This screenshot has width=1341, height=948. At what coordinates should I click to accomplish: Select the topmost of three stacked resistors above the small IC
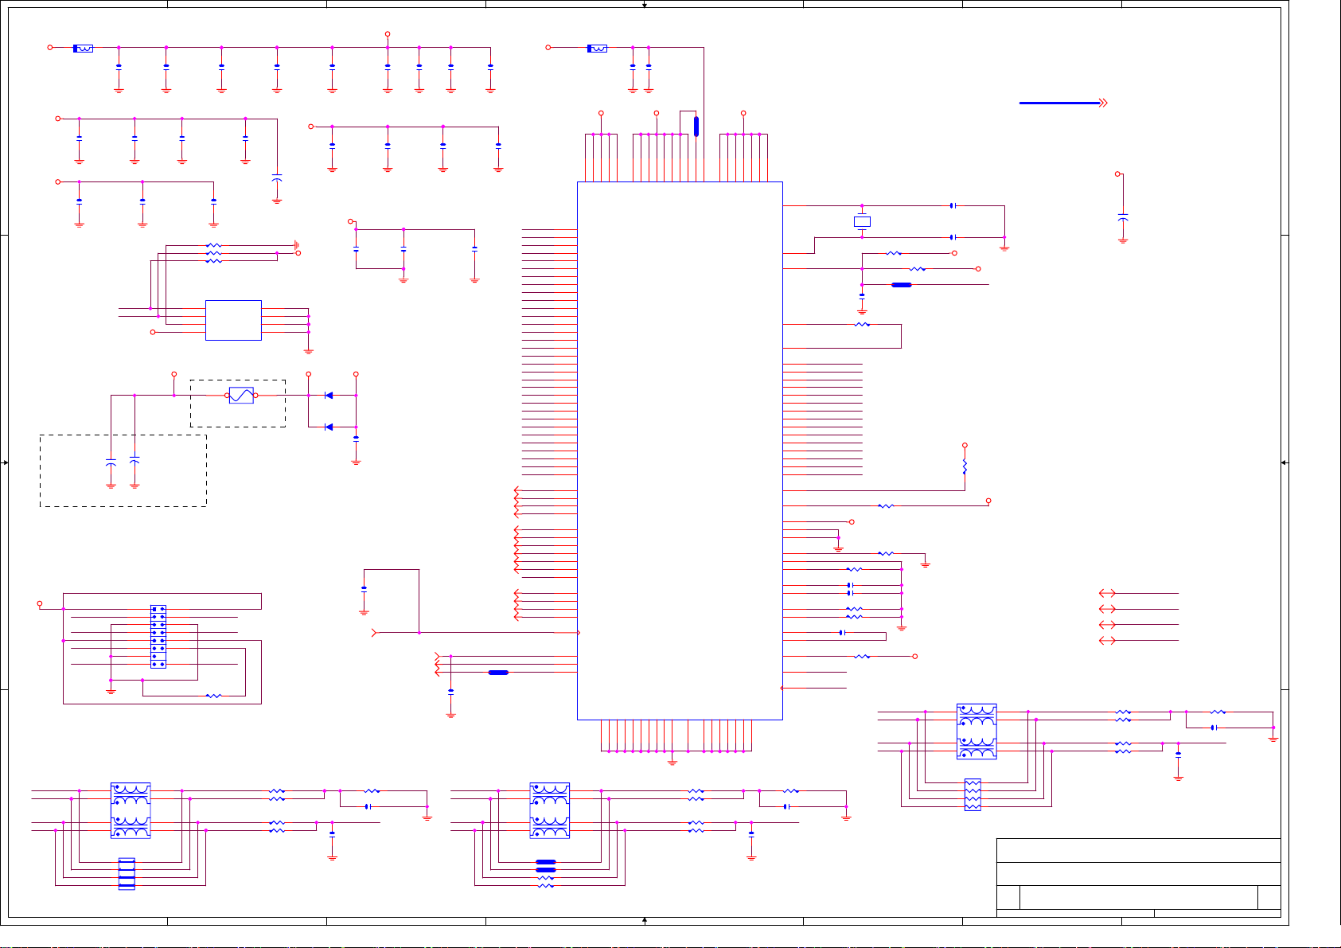pyautogui.click(x=213, y=245)
